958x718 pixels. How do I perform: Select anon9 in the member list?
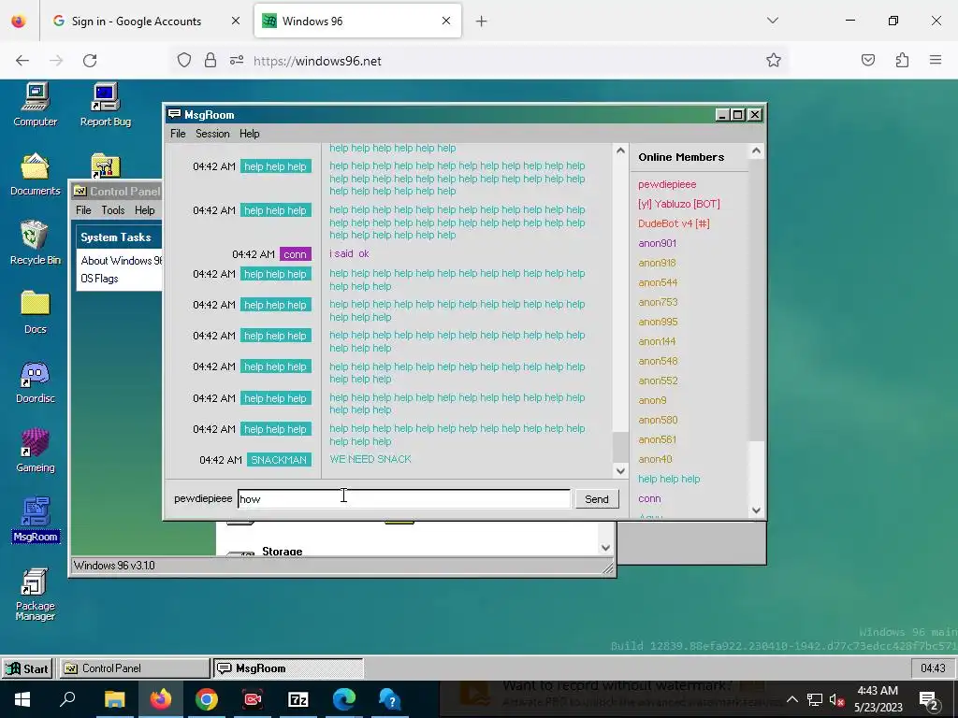(x=652, y=400)
